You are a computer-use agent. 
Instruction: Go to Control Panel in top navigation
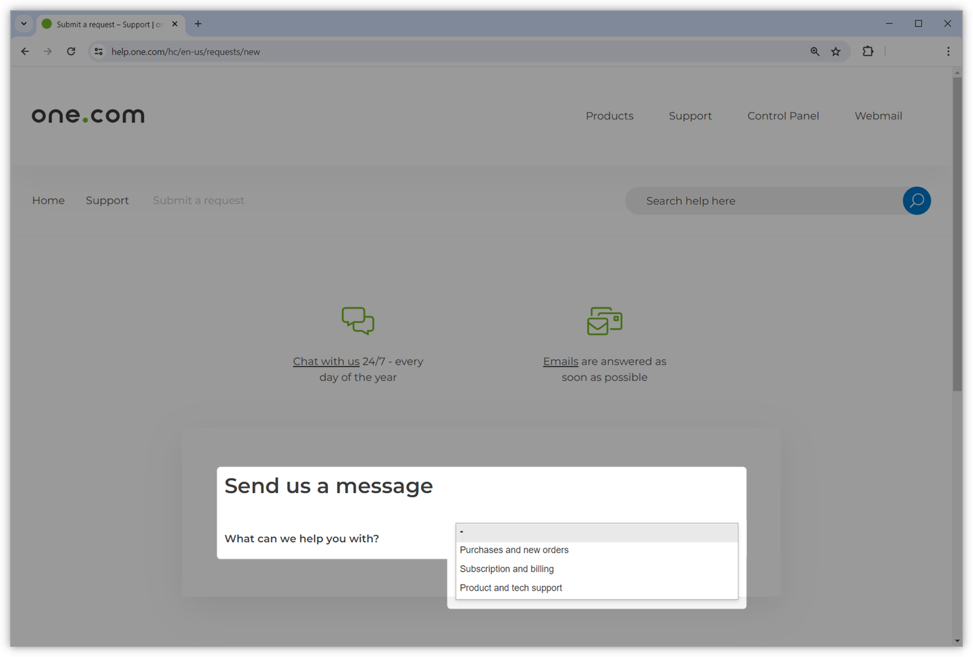[782, 116]
